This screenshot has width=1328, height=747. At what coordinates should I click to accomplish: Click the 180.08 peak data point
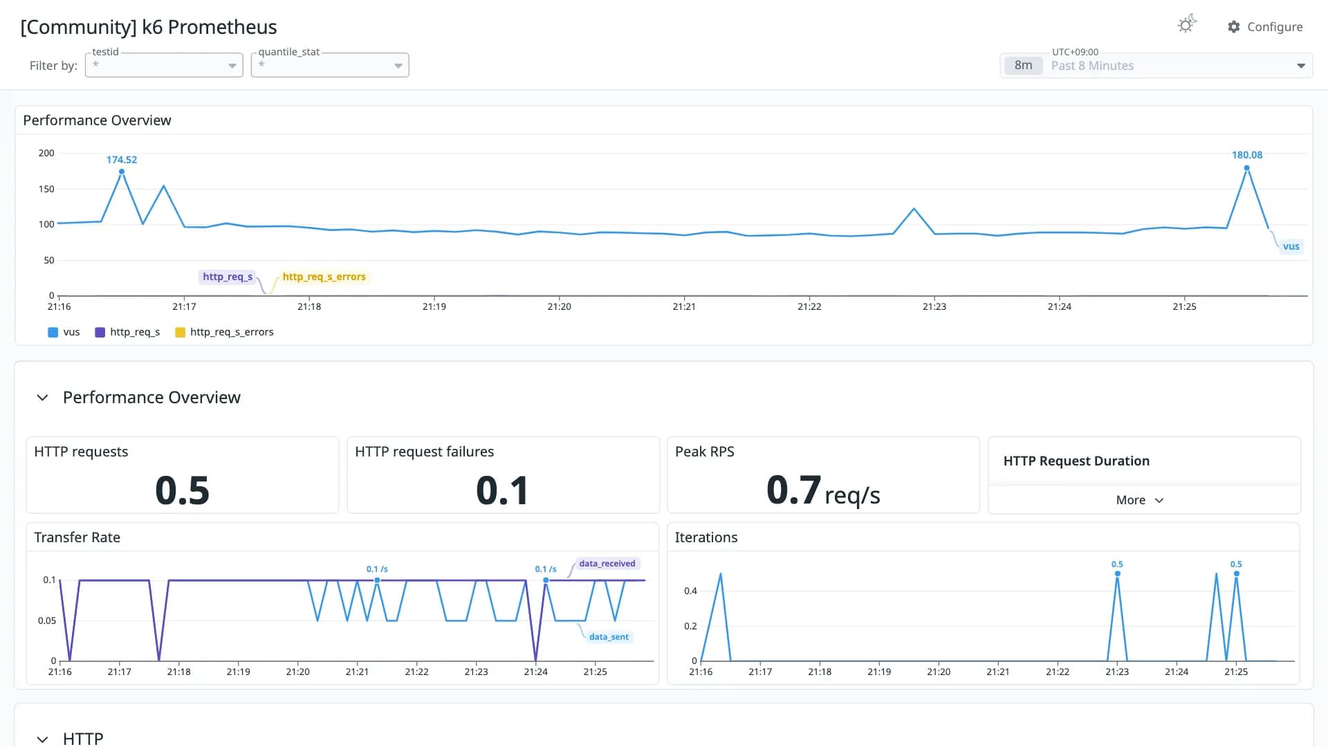[1247, 168]
